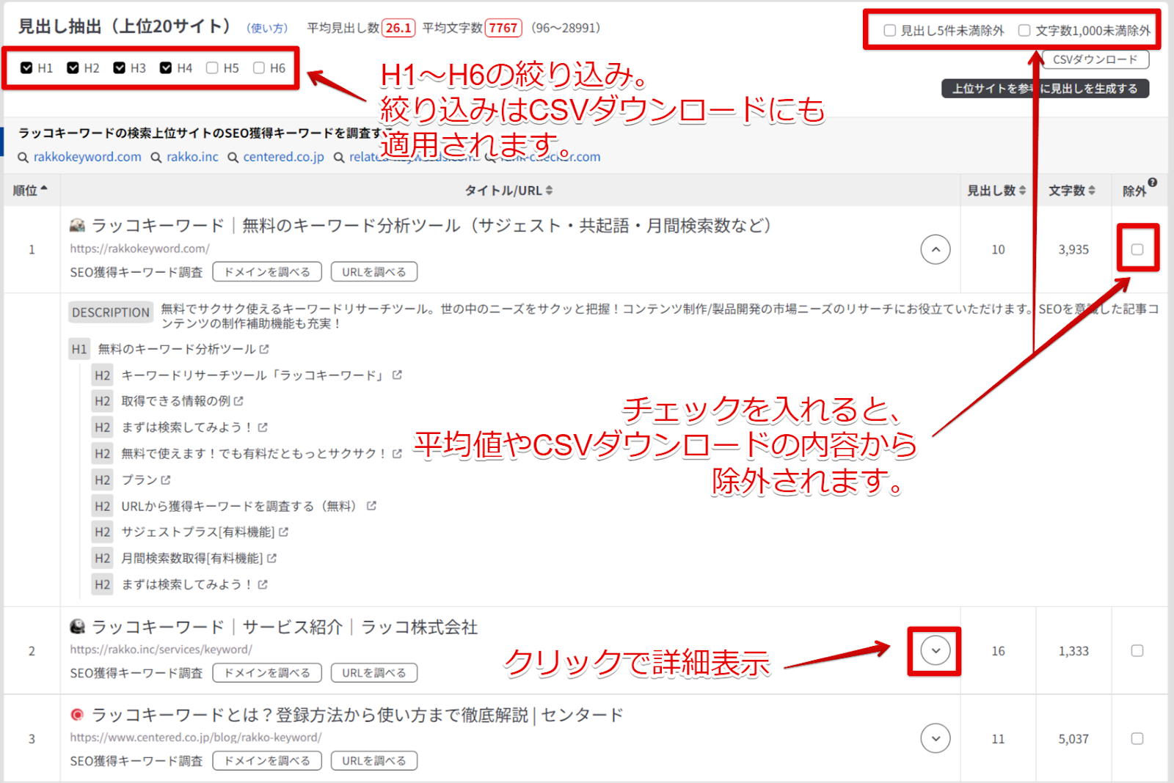This screenshot has width=1174, height=783.
Task: Collapse the rank 1 result details
Action: coord(934,249)
